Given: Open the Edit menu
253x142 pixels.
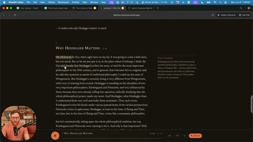Looking at the screenshot, I should (35, 2).
